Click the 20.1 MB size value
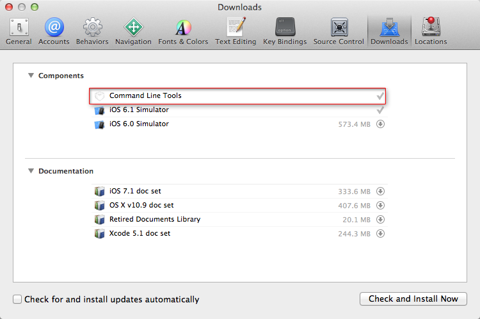The image size is (480, 319). (x=356, y=220)
